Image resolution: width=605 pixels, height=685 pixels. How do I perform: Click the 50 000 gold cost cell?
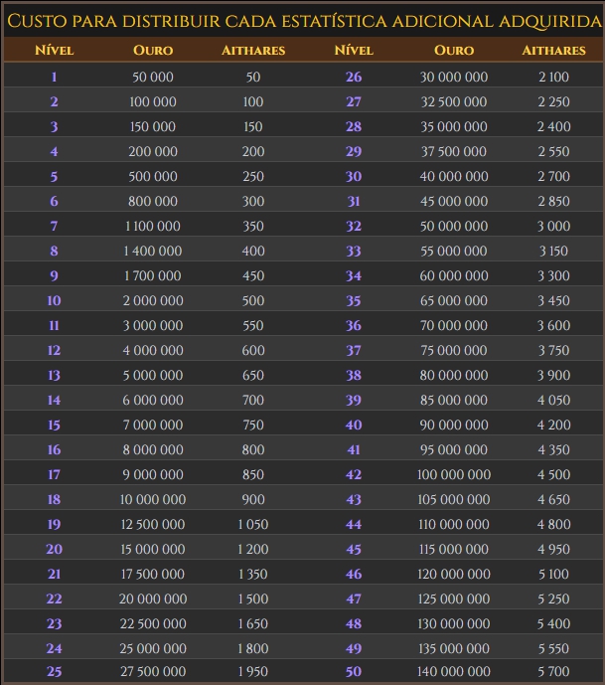click(x=153, y=77)
